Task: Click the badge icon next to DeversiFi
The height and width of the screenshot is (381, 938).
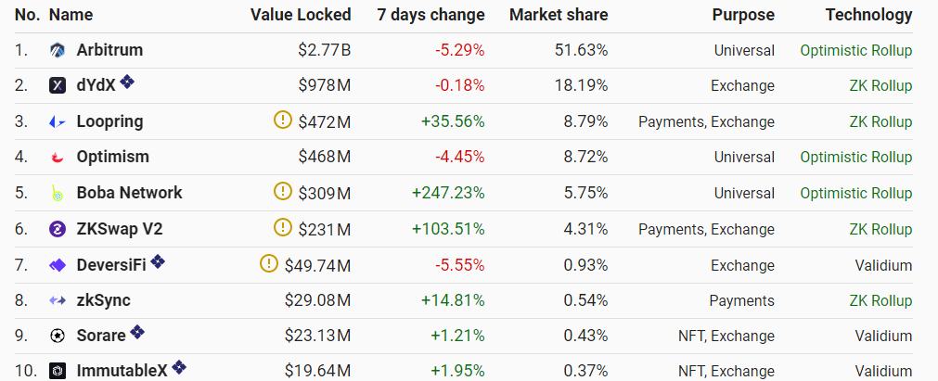Action: pyautogui.click(x=159, y=262)
